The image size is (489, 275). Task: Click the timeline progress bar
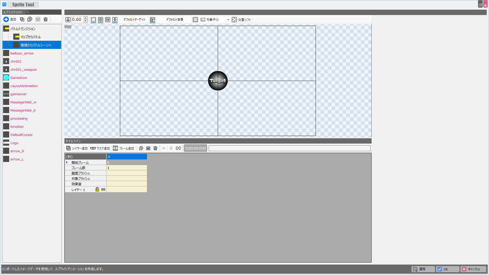[289, 148]
